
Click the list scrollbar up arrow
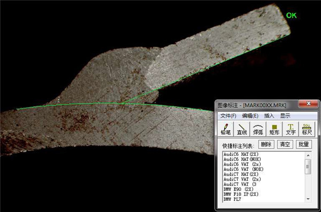[x=308, y=155]
